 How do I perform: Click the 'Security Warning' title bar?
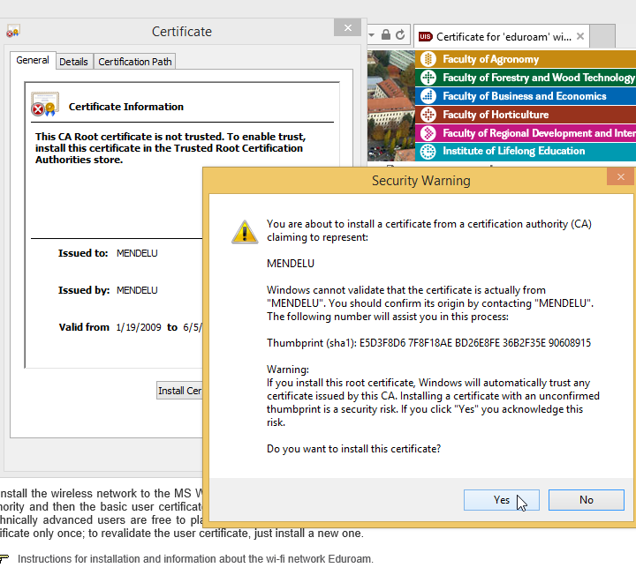[421, 181]
